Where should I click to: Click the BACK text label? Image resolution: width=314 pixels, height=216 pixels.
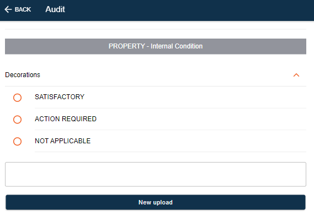pos(23,9)
